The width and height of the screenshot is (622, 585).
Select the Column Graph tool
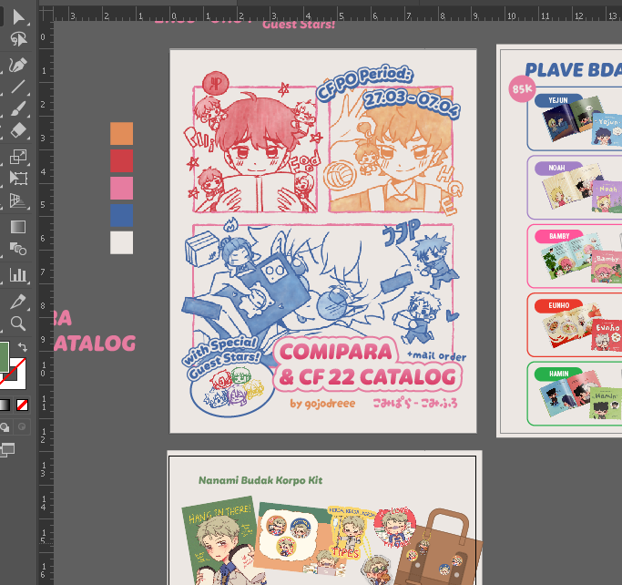(x=18, y=274)
